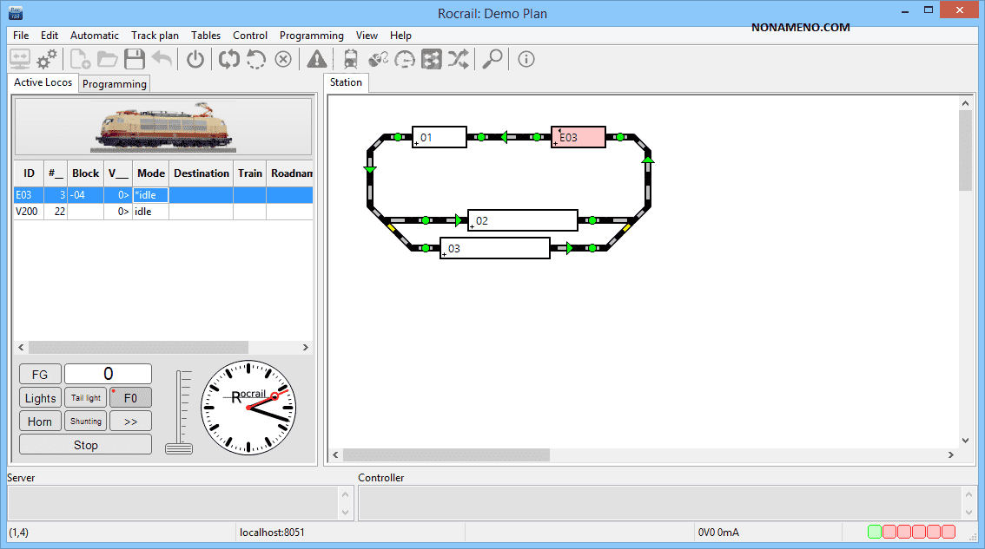Click the shuffle arrows toolbar icon

[x=458, y=59]
